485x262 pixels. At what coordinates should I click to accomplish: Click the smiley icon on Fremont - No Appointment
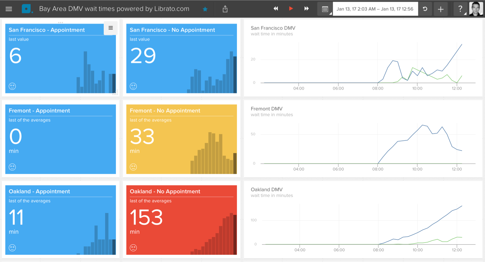133,167
